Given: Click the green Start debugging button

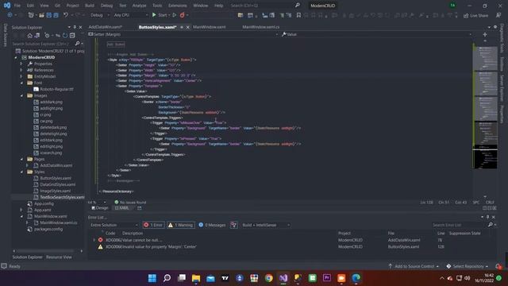Looking at the screenshot, I should coord(154,15).
